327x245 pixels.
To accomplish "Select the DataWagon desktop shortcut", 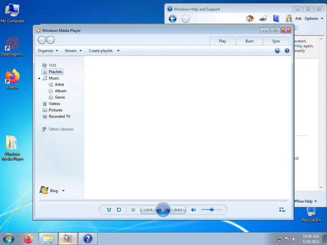I will pos(12,46).
